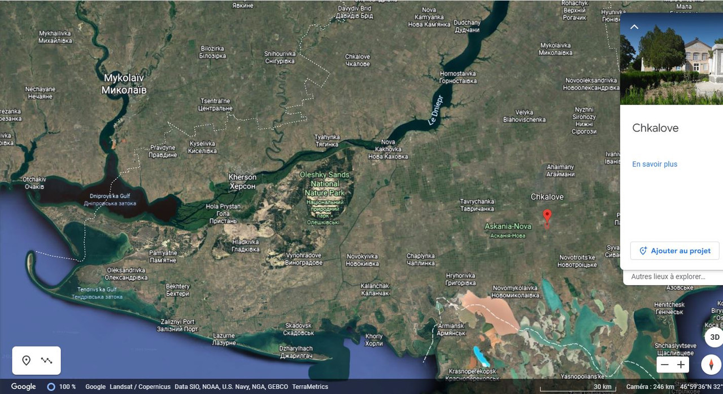The width and height of the screenshot is (723, 394).
Task: Select the Bekhtery label
Action: (178, 290)
